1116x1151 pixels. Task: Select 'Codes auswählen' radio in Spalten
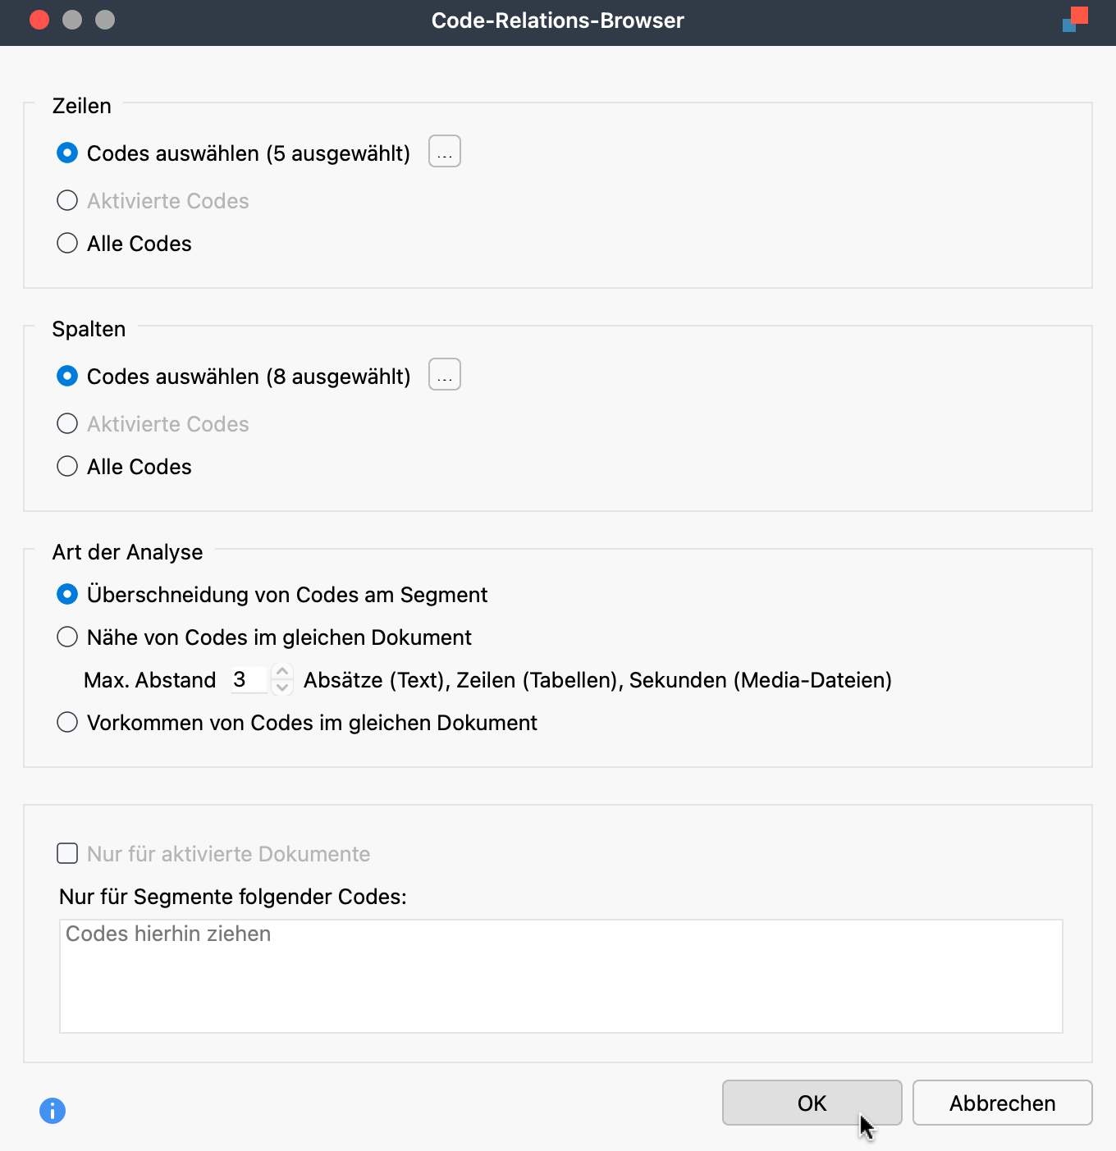pos(67,377)
